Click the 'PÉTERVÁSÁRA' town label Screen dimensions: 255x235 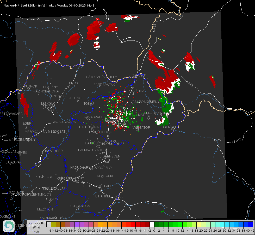(x=11, y=114)
